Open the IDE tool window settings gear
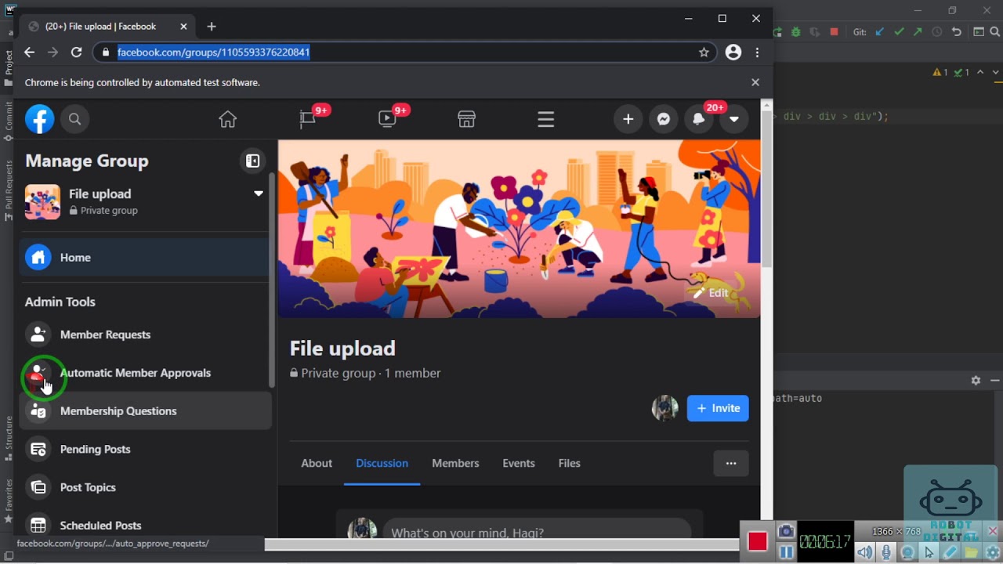The height and width of the screenshot is (564, 1003). click(x=976, y=380)
